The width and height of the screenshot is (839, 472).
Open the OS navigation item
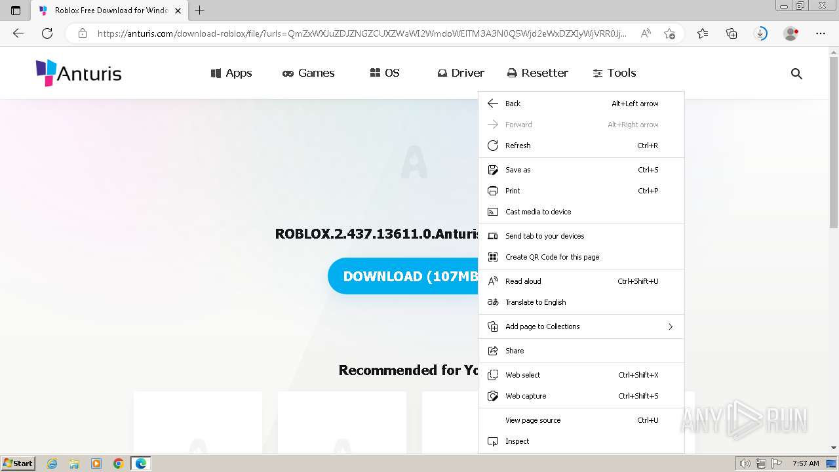point(385,73)
